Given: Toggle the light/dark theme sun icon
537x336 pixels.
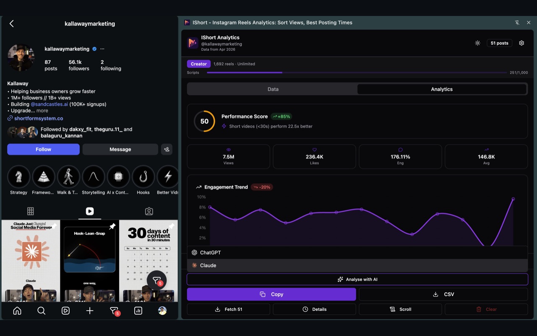Looking at the screenshot, I should pos(477,43).
